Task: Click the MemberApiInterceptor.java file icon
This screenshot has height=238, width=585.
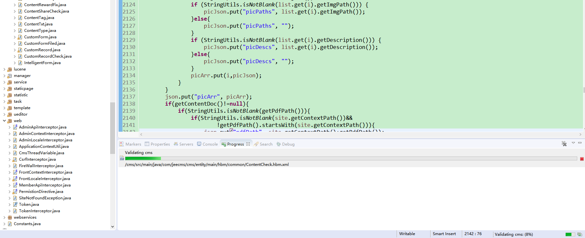Action: (15, 185)
